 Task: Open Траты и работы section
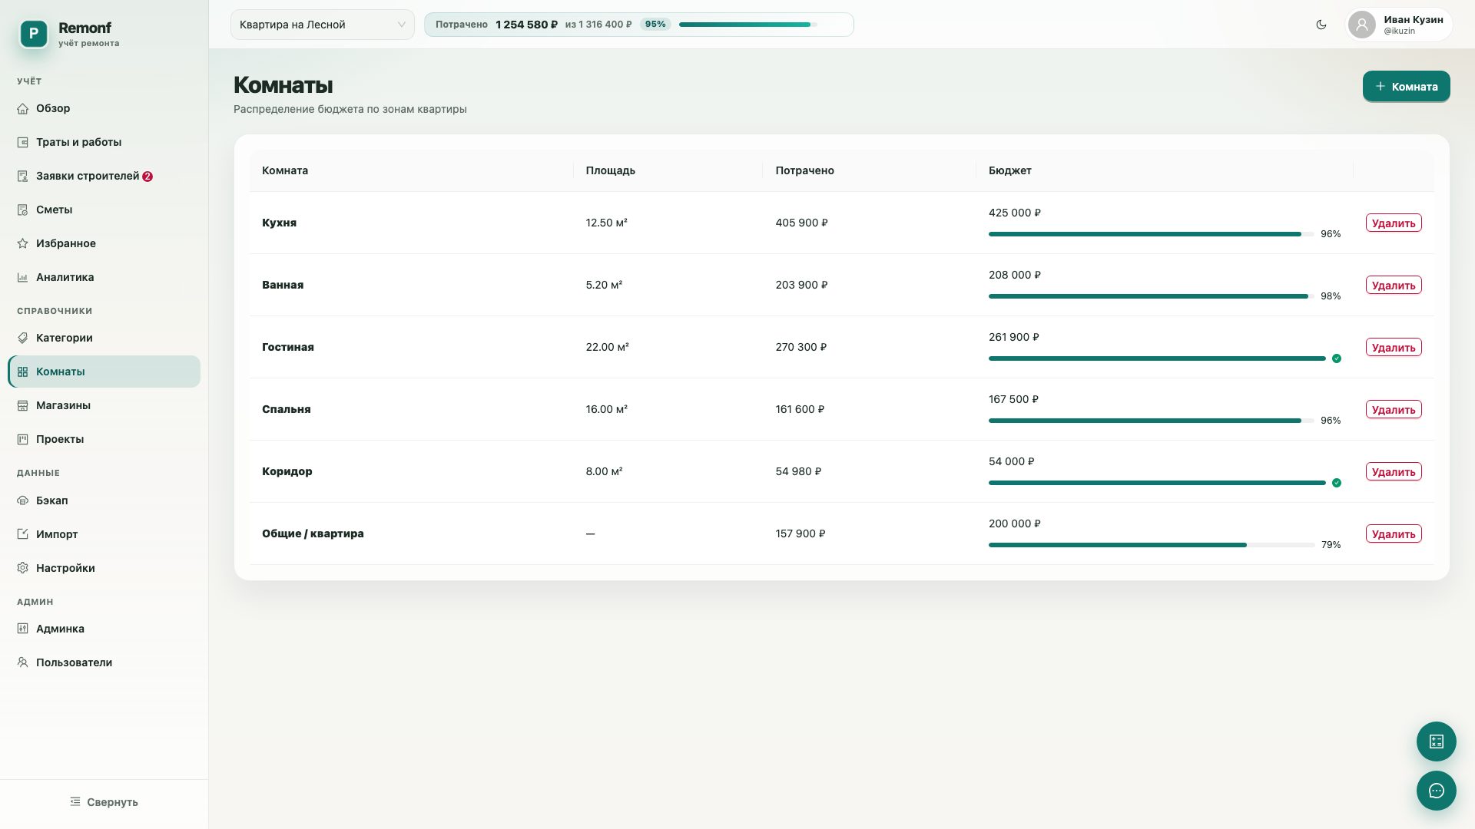104,142
